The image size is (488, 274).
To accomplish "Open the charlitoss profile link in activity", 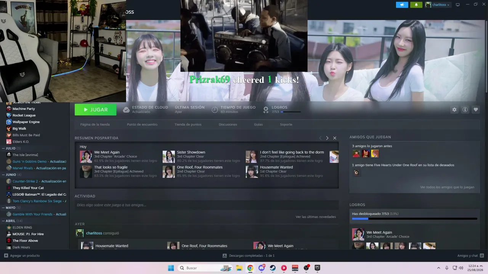I will 94,233.
